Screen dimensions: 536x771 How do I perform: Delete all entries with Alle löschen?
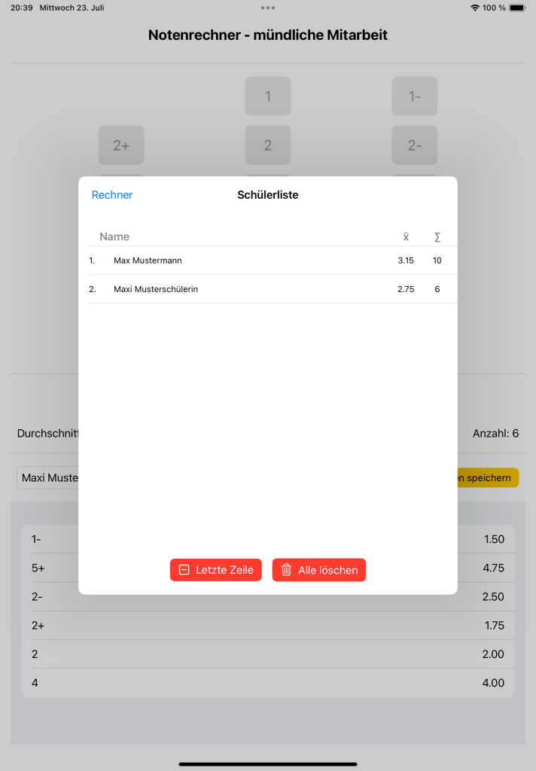[319, 570]
